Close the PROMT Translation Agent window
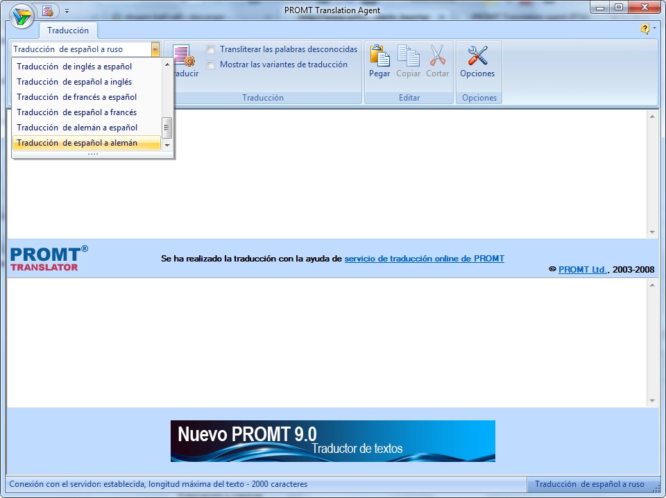Viewport: 666px width, 498px height. [x=644, y=7]
